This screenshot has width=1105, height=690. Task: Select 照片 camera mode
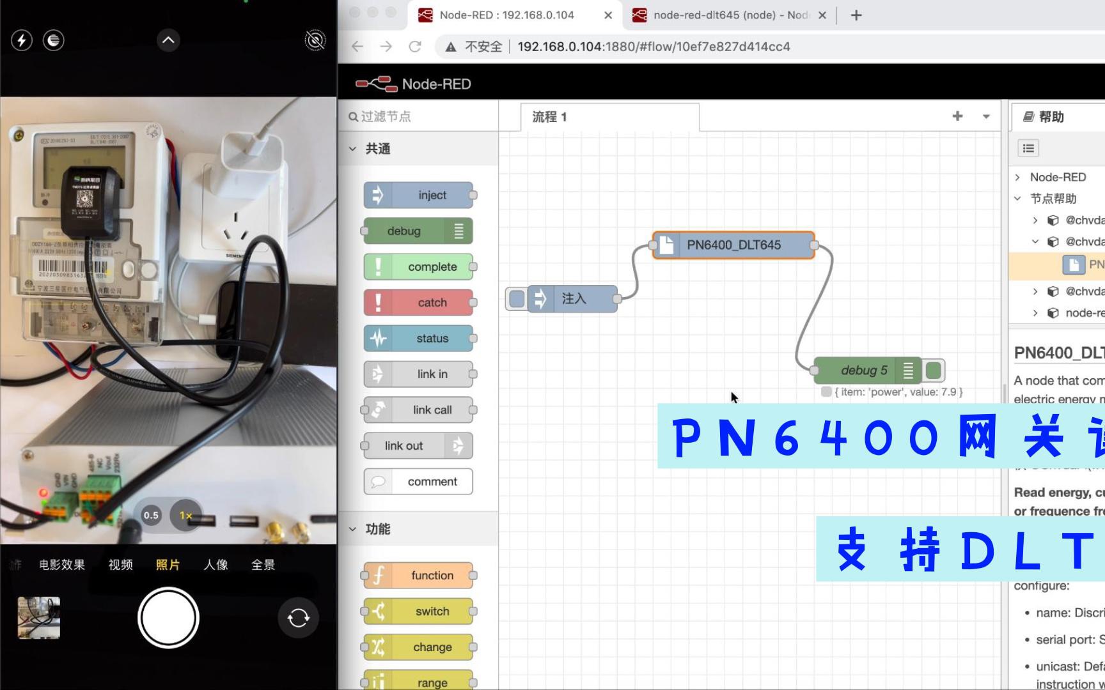(x=168, y=565)
